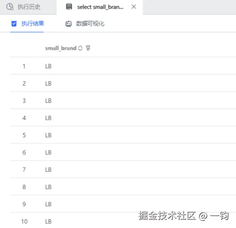Select the LB cell in row 2
The width and height of the screenshot is (236, 228).
point(48,84)
